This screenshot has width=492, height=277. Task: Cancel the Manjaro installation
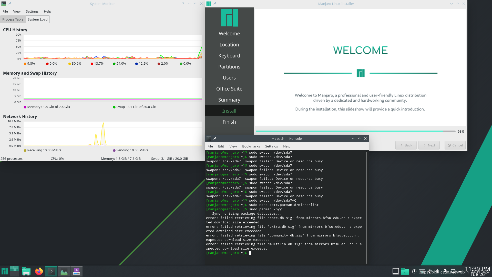click(455, 145)
